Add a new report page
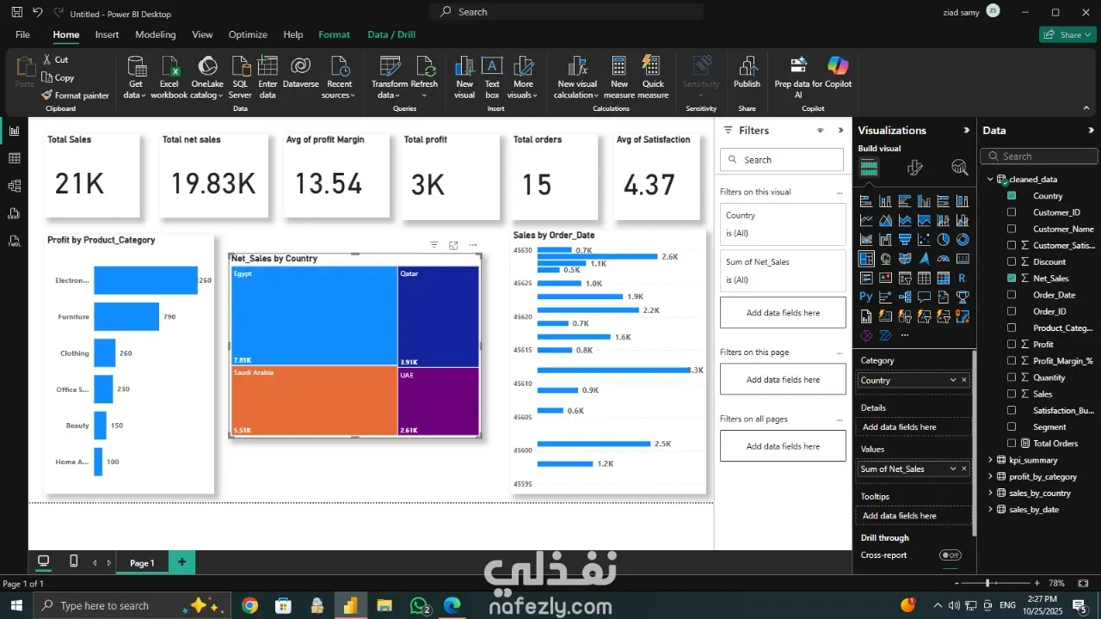The width and height of the screenshot is (1101, 619). (x=181, y=562)
